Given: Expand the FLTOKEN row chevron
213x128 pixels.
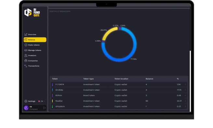Looking at the screenshot, I should point(185,84).
